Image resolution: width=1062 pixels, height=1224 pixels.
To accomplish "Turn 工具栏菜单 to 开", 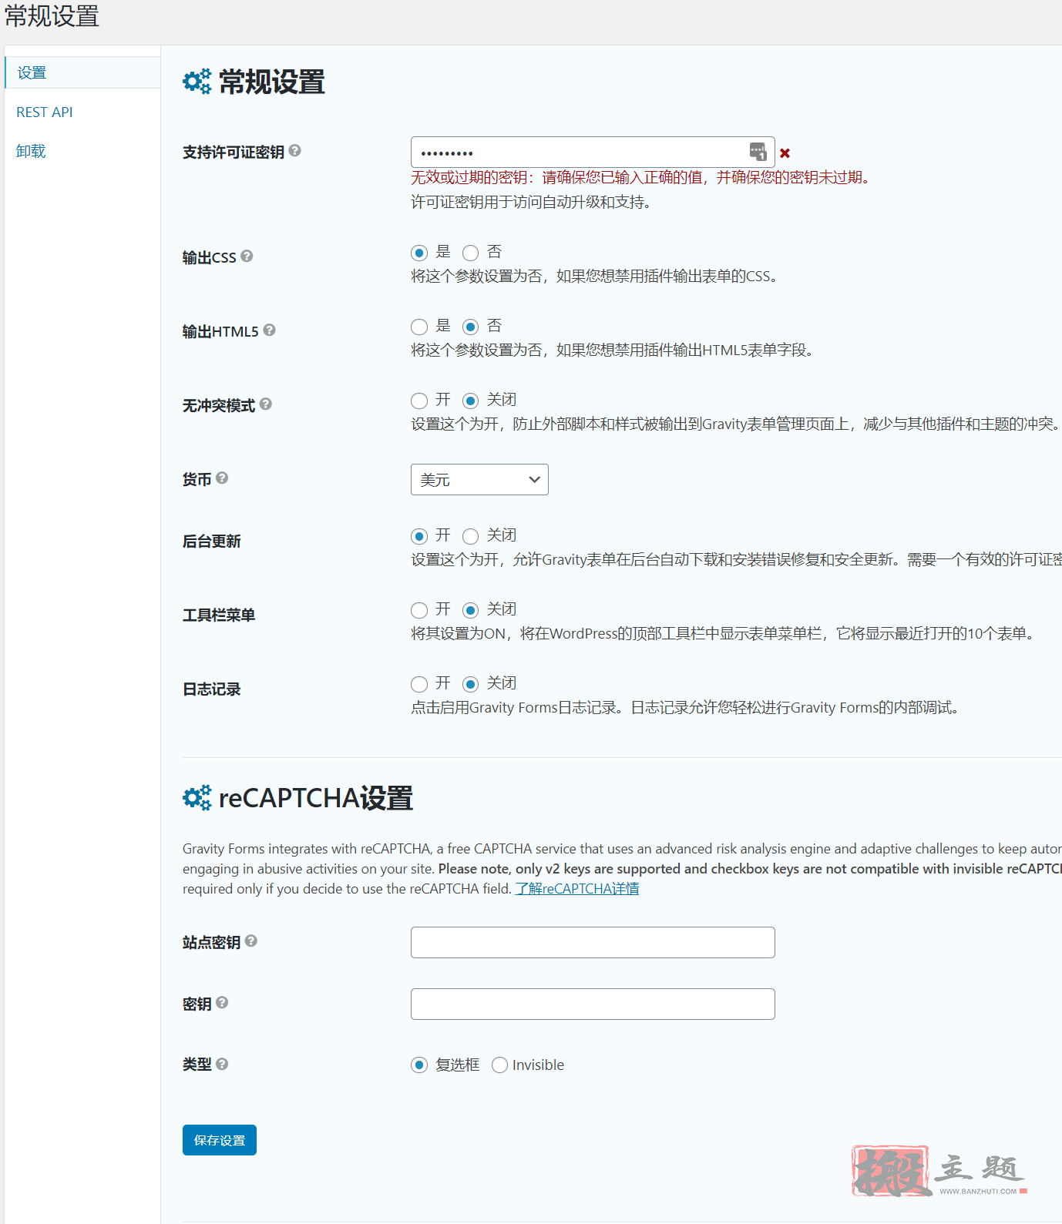I will pyautogui.click(x=419, y=610).
